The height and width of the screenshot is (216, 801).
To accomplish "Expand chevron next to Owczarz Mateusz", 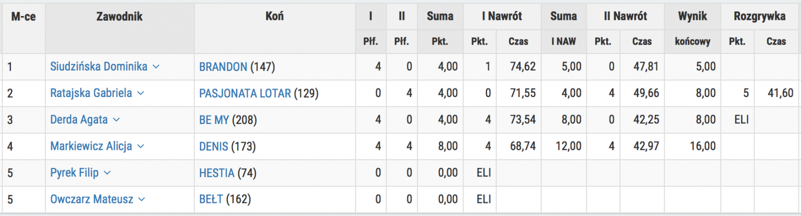I will pyautogui.click(x=142, y=199).
